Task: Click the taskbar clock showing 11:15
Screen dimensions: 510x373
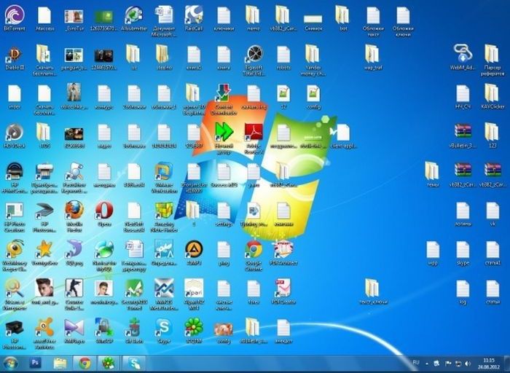Action: click(x=487, y=362)
